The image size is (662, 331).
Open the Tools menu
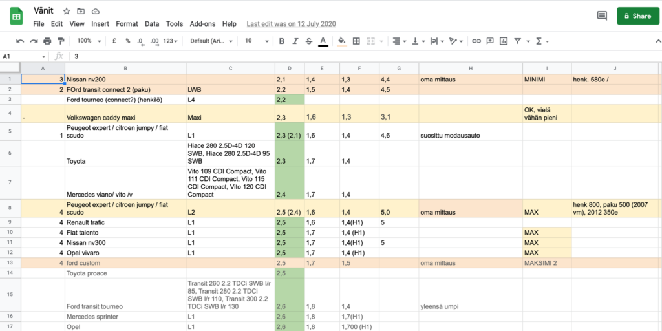pyautogui.click(x=175, y=24)
